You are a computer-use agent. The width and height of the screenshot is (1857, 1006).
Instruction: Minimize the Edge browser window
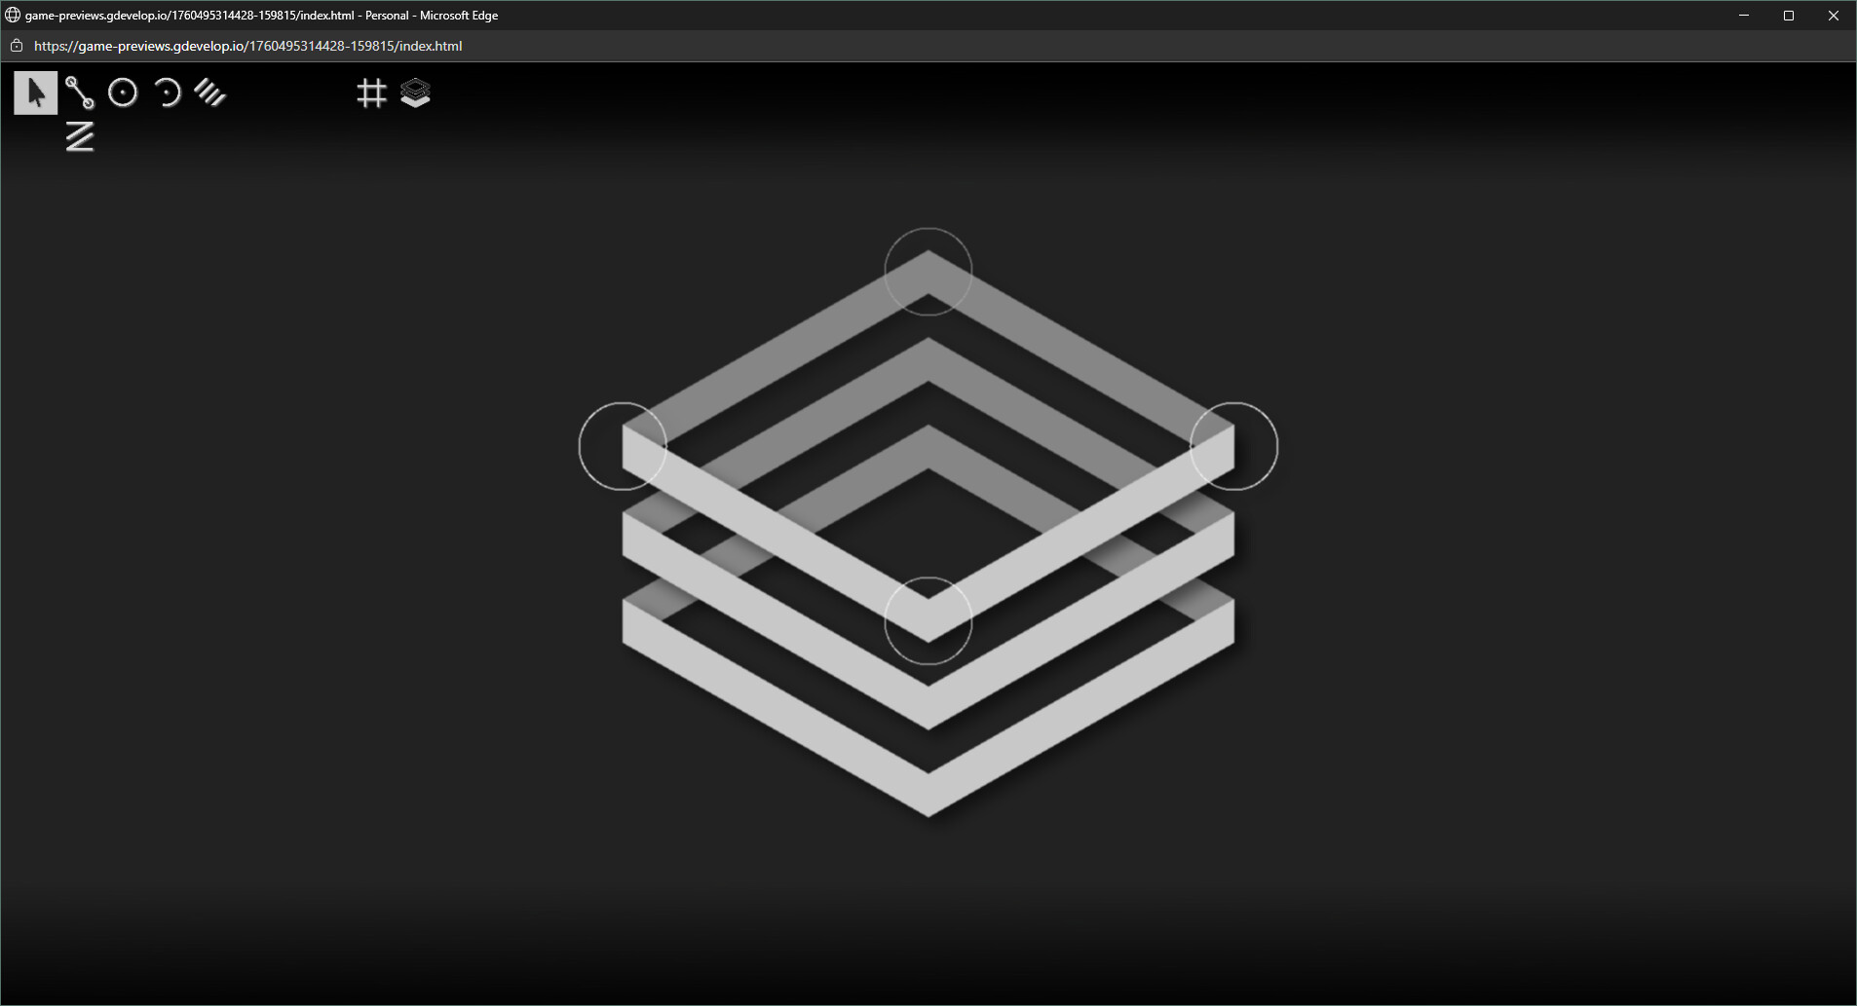coord(1744,16)
